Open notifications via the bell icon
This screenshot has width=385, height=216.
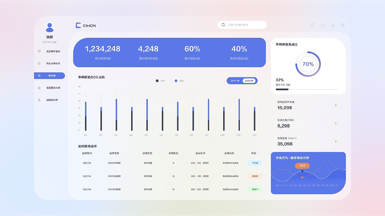pos(333,25)
